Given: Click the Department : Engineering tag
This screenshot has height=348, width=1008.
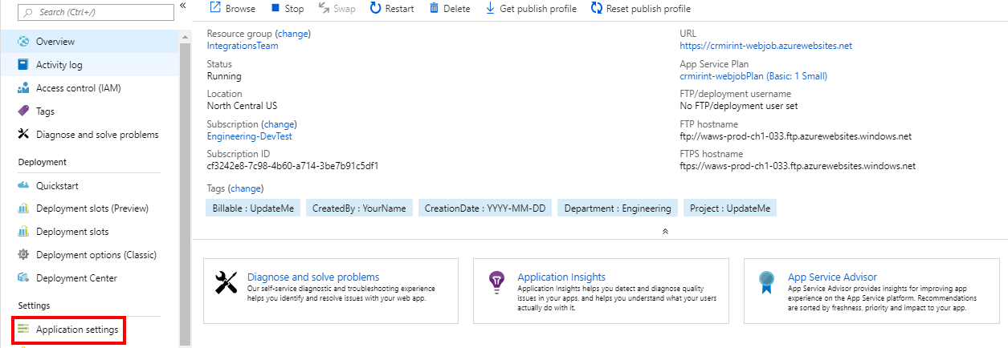Looking at the screenshot, I should click(x=618, y=208).
